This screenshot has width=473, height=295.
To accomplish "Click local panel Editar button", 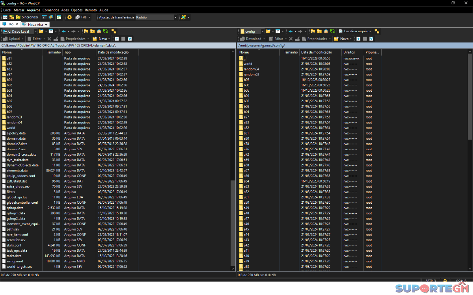I will tap(35, 39).
